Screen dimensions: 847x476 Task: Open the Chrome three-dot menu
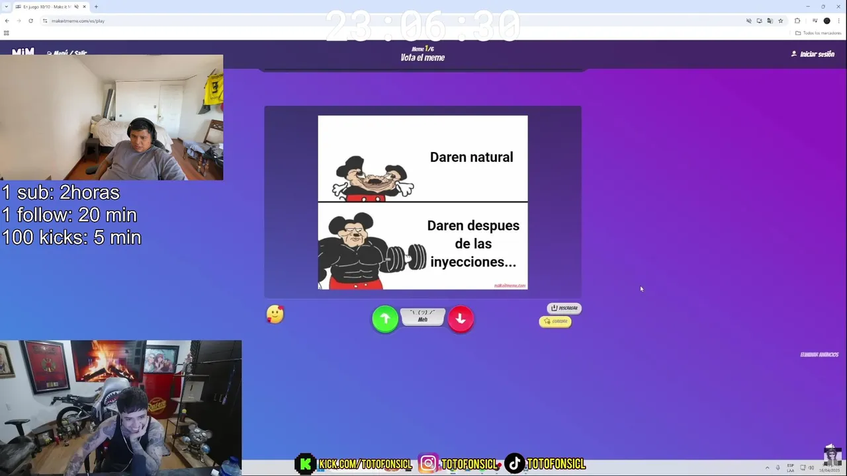(x=839, y=20)
